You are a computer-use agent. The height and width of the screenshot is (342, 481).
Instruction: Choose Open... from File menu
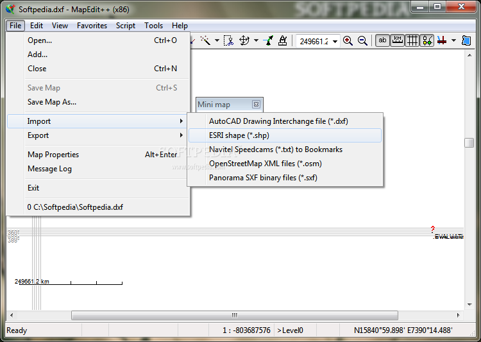[98, 40]
